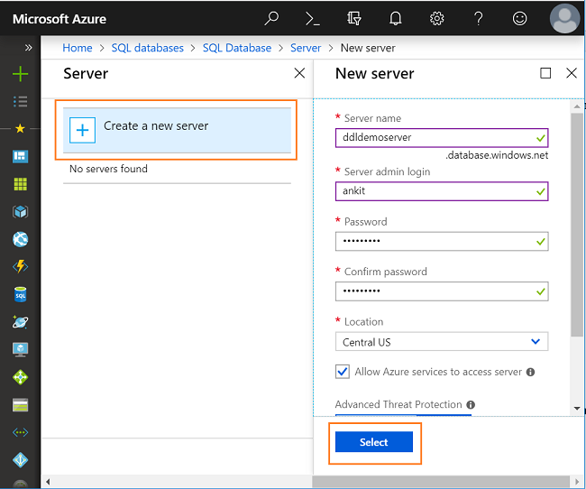Expand the left sidebar menu
Viewport: 586px width, 489px height.
[28, 48]
